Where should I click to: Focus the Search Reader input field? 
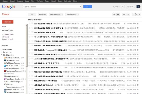pos(51,7)
